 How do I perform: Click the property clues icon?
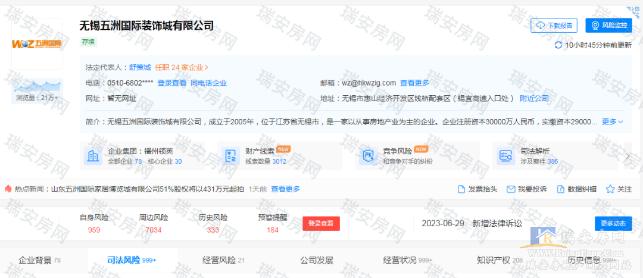click(x=230, y=156)
